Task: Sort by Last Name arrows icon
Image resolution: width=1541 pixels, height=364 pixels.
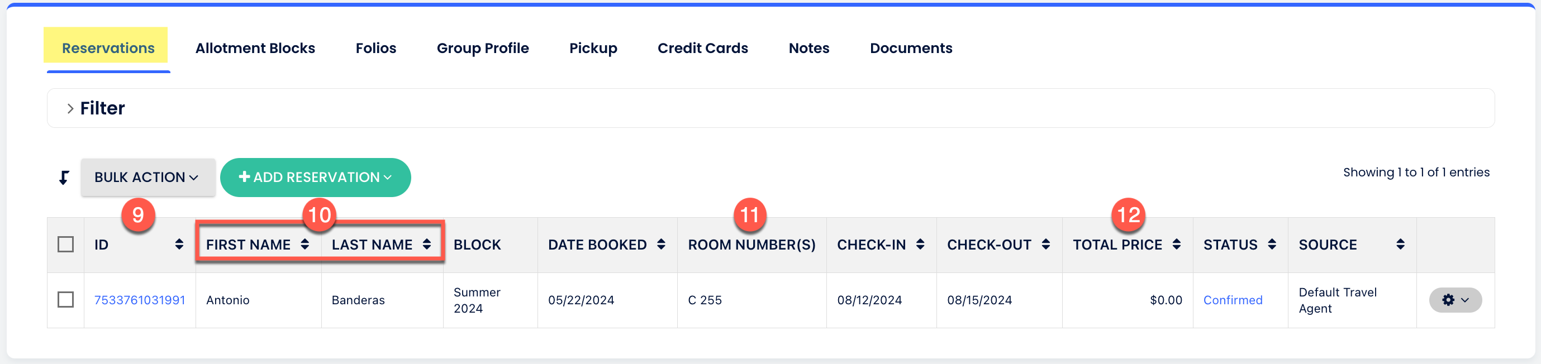Action: pos(426,244)
